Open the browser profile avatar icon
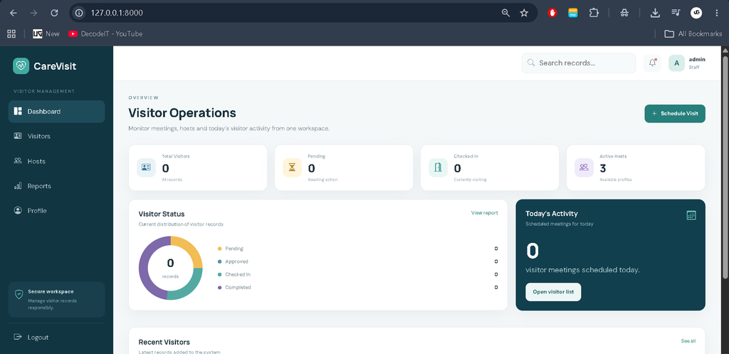 [696, 13]
